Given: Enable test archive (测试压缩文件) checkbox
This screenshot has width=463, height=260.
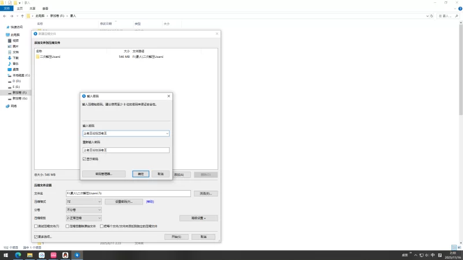Looking at the screenshot, I should coord(36,226).
